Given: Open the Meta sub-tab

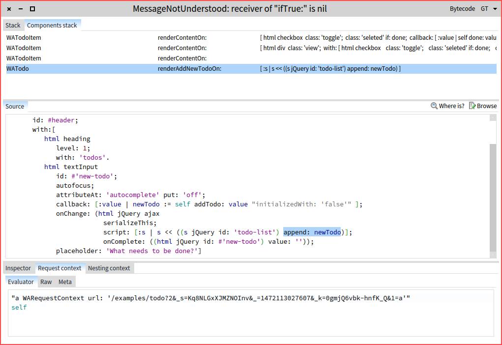Looking at the screenshot, I should click(x=65, y=282).
